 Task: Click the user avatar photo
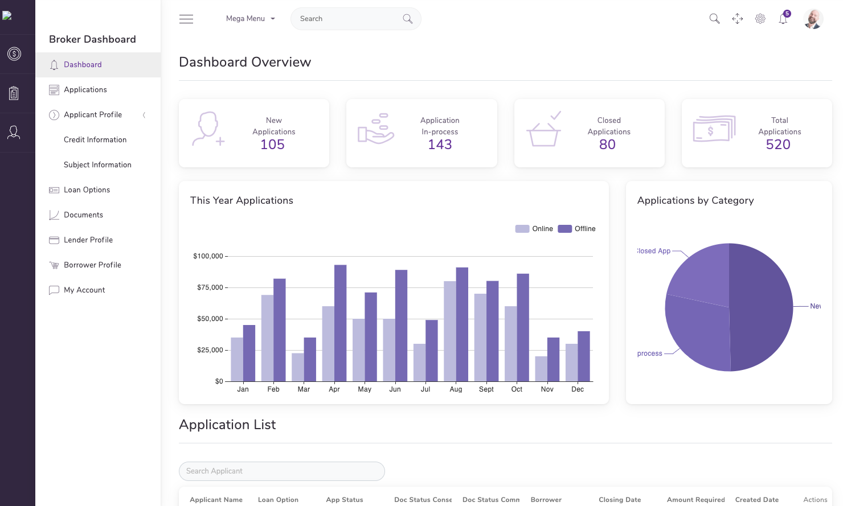pos(813,19)
